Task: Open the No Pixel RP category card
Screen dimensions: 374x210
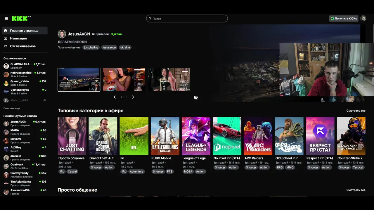Action: 227,136
